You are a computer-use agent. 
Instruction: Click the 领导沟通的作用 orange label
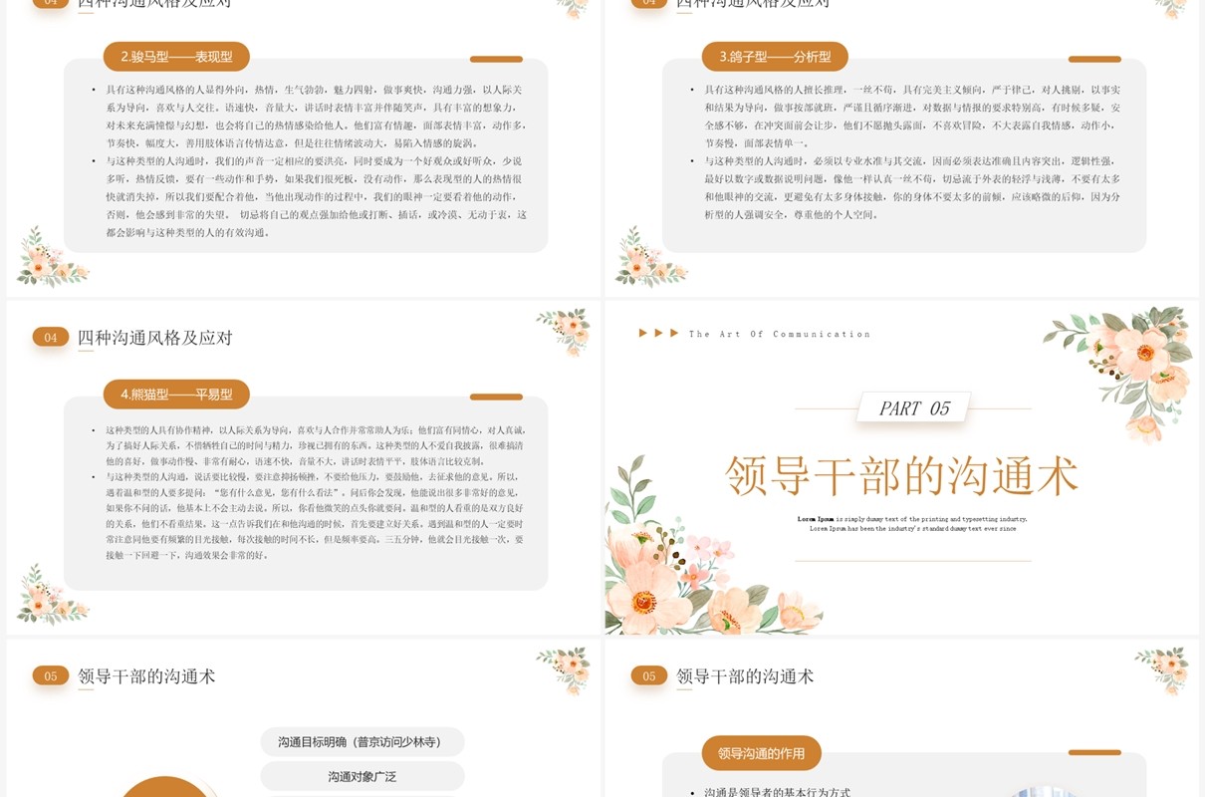[x=761, y=753]
